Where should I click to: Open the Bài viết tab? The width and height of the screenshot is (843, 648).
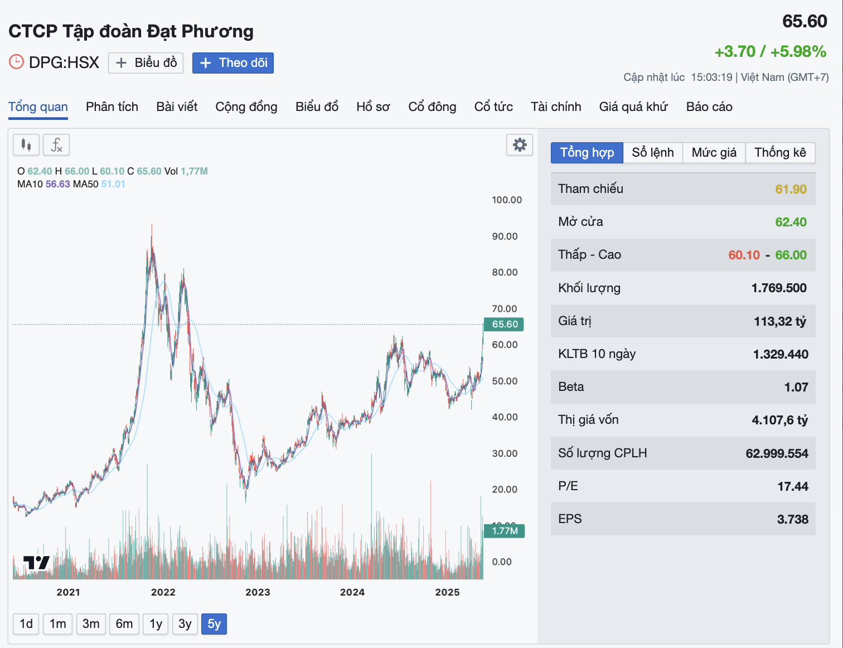[x=177, y=107]
